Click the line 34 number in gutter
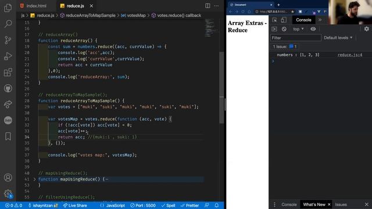The width and height of the screenshot is (372, 209). tap(27, 137)
